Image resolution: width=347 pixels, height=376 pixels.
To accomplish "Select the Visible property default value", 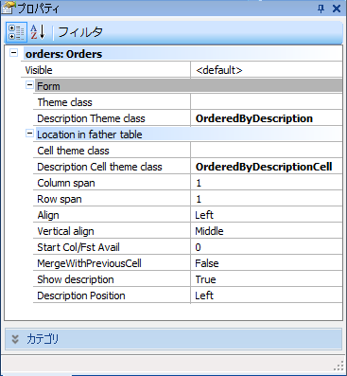I will [x=267, y=70].
